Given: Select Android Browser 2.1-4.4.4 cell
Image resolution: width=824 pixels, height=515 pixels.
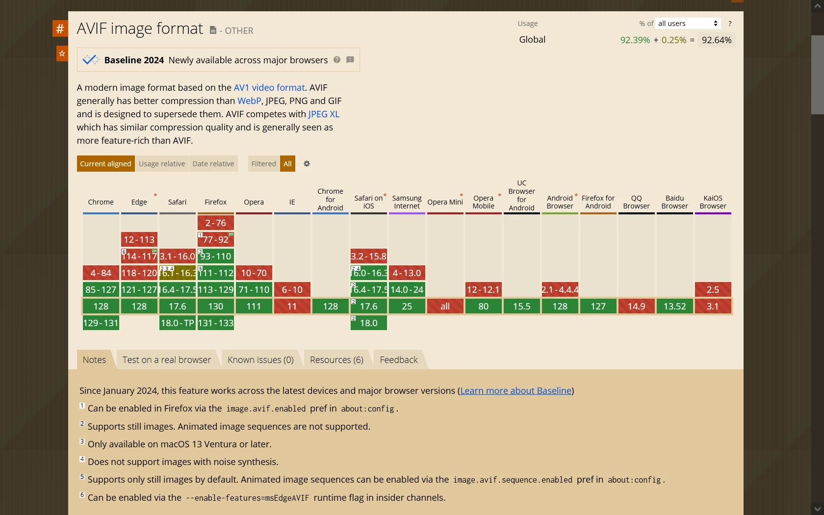Looking at the screenshot, I should pyautogui.click(x=560, y=289).
